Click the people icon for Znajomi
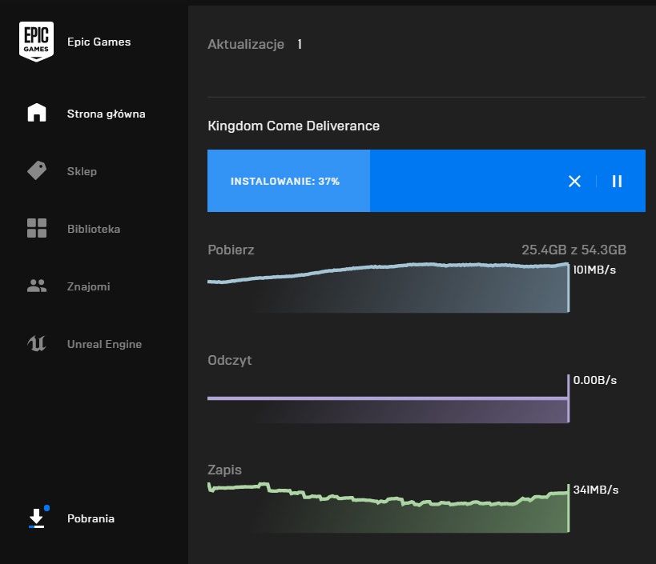 click(x=37, y=286)
